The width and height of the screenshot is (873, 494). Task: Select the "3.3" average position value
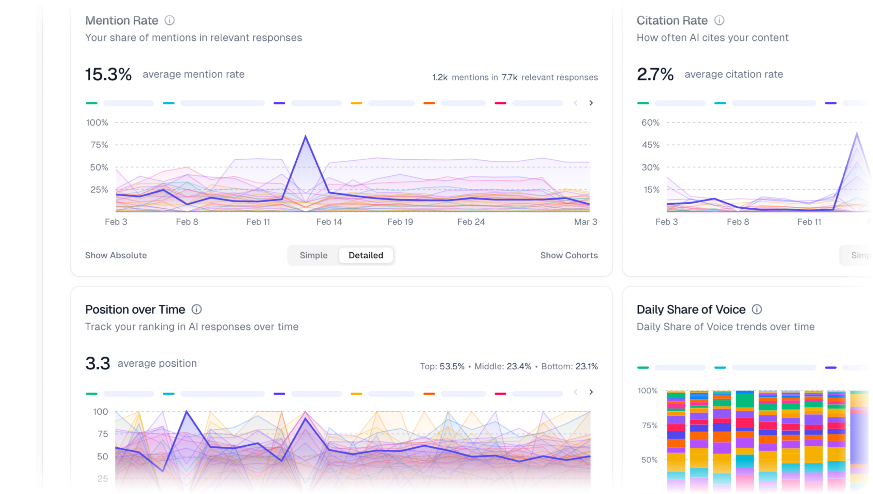click(98, 363)
